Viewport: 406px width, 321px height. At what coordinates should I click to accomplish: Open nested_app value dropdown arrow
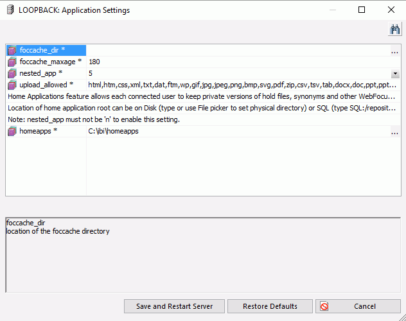pos(395,73)
